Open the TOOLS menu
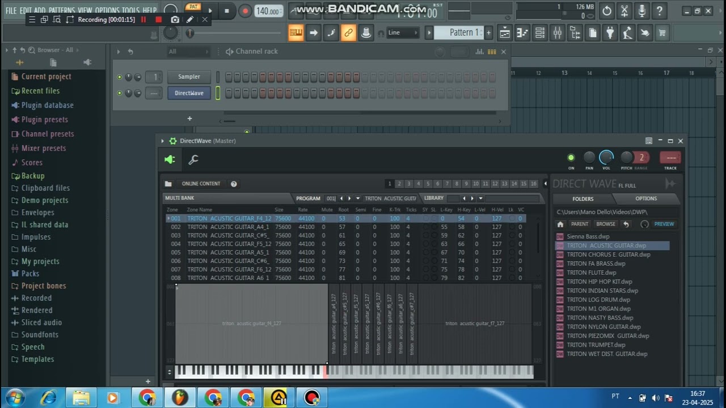The height and width of the screenshot is (408, 726). point(130,10)
